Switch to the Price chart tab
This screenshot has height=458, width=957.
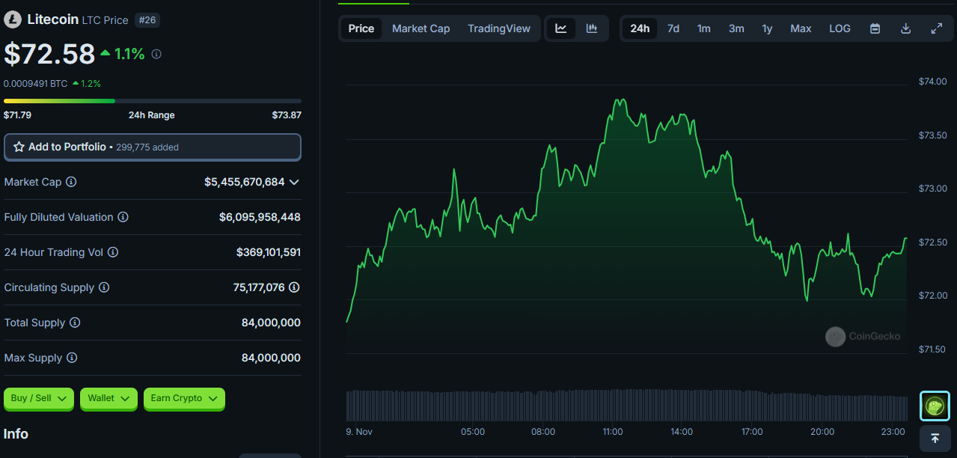(x=361, y=28)
